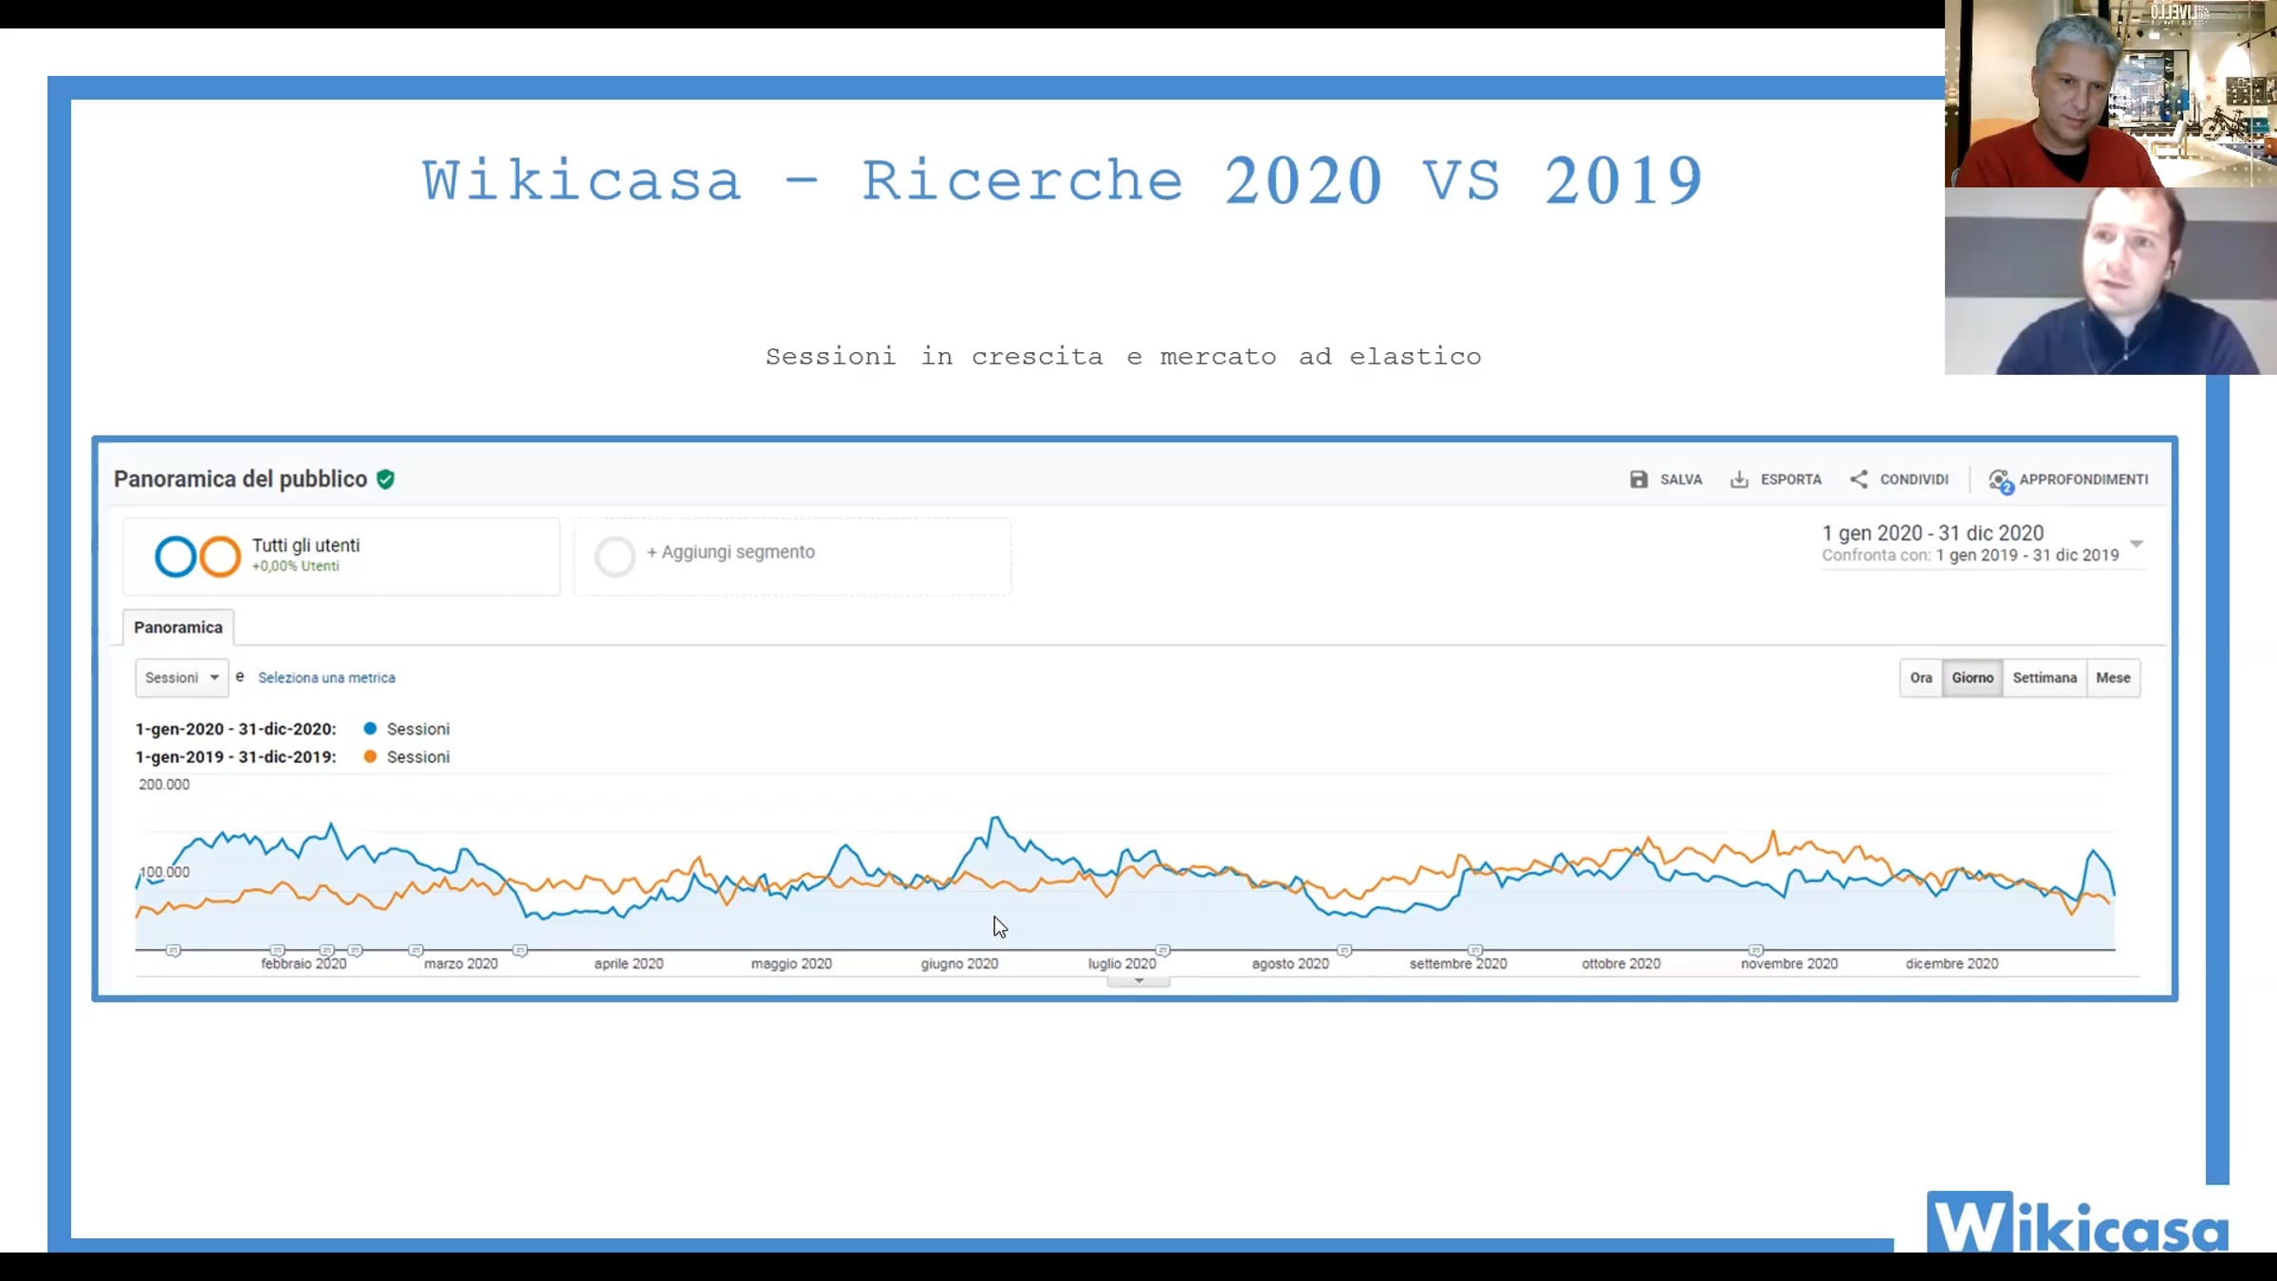Screen dimensions: 2277x1281
Task: Switch the chart granularity to Ora
Action: click(x=1921, y=678)
